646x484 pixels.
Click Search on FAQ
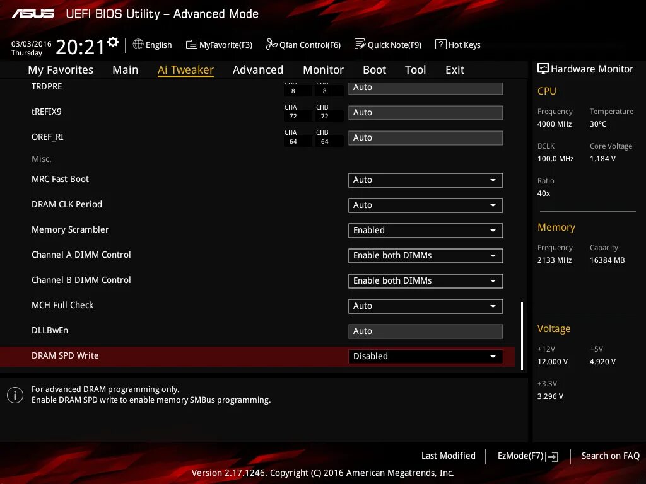610,456
